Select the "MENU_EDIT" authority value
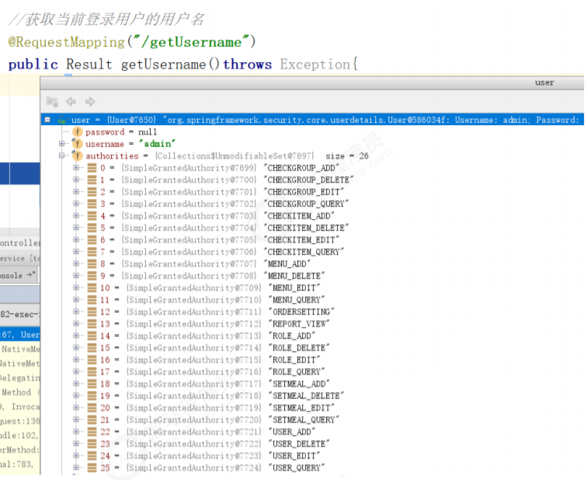The width and height of the screenshot is (587, 480). tap(294, 287)
